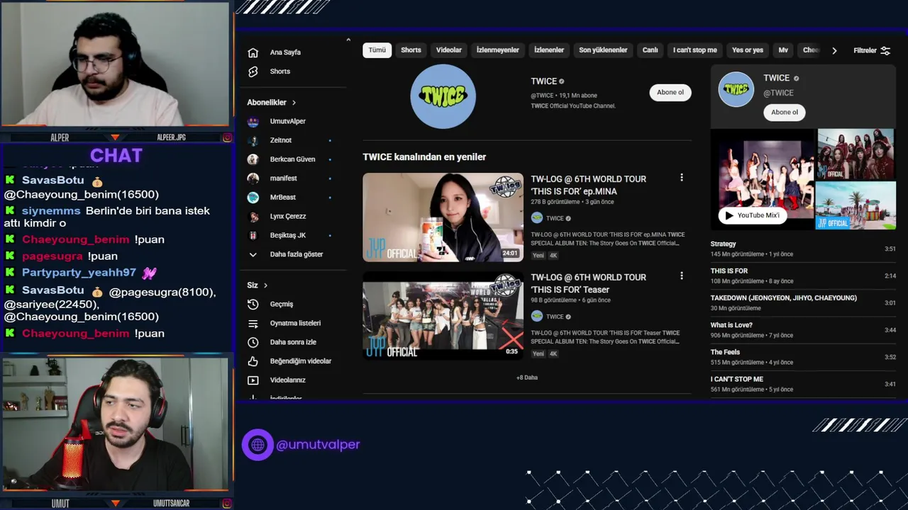
Task: Open the Shorts icon in sidebar
Action: [253, 72]
